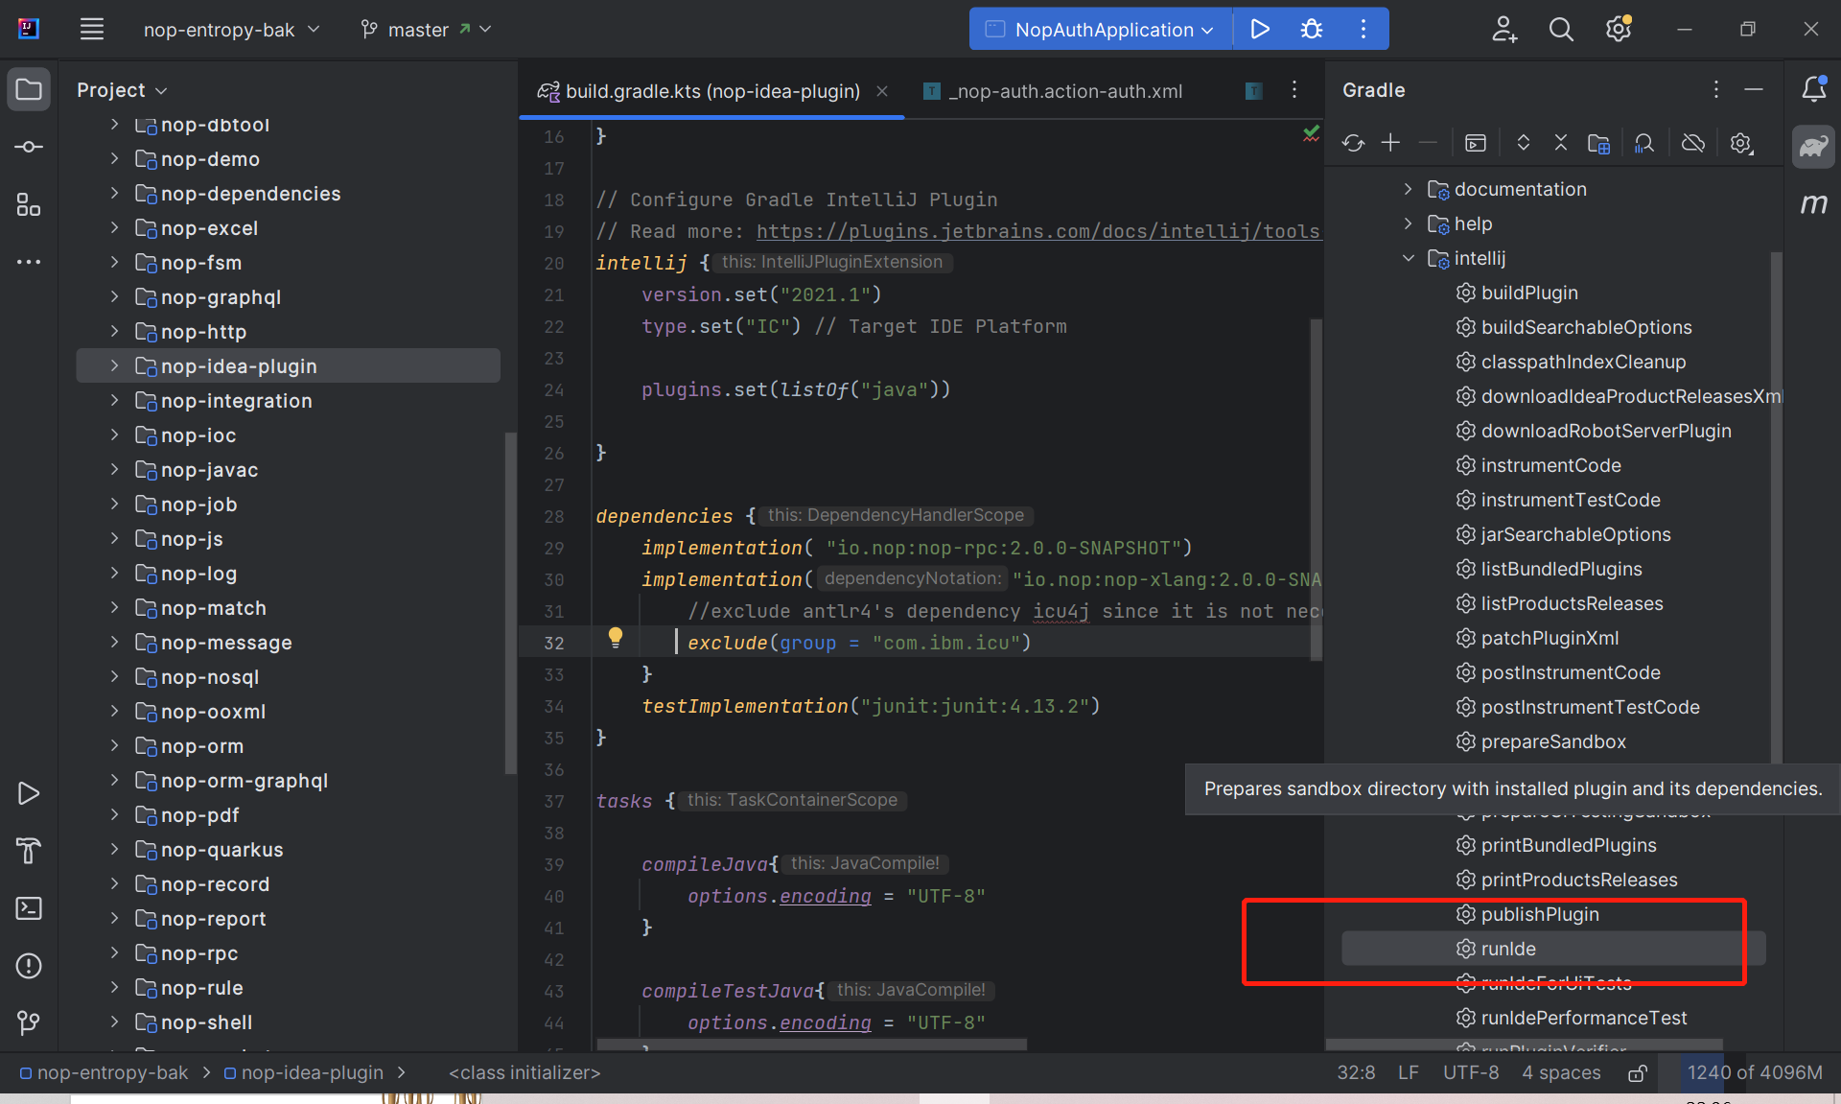
Task: Link a Gradle project with plus
Action: pos(1390,143)
